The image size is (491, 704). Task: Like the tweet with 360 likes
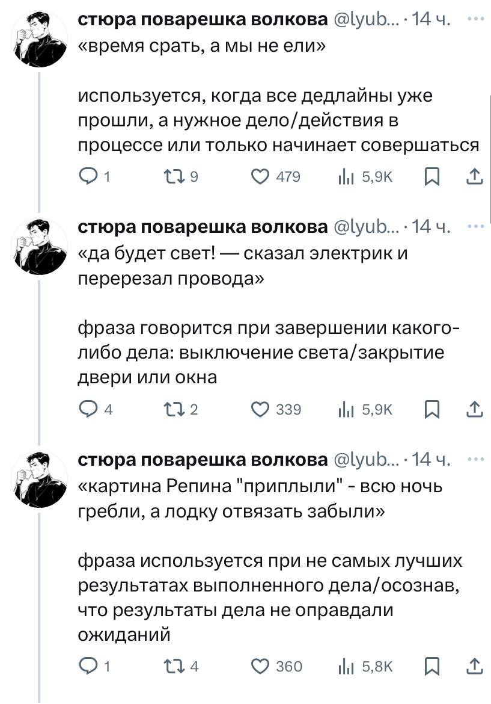(261, 666)
